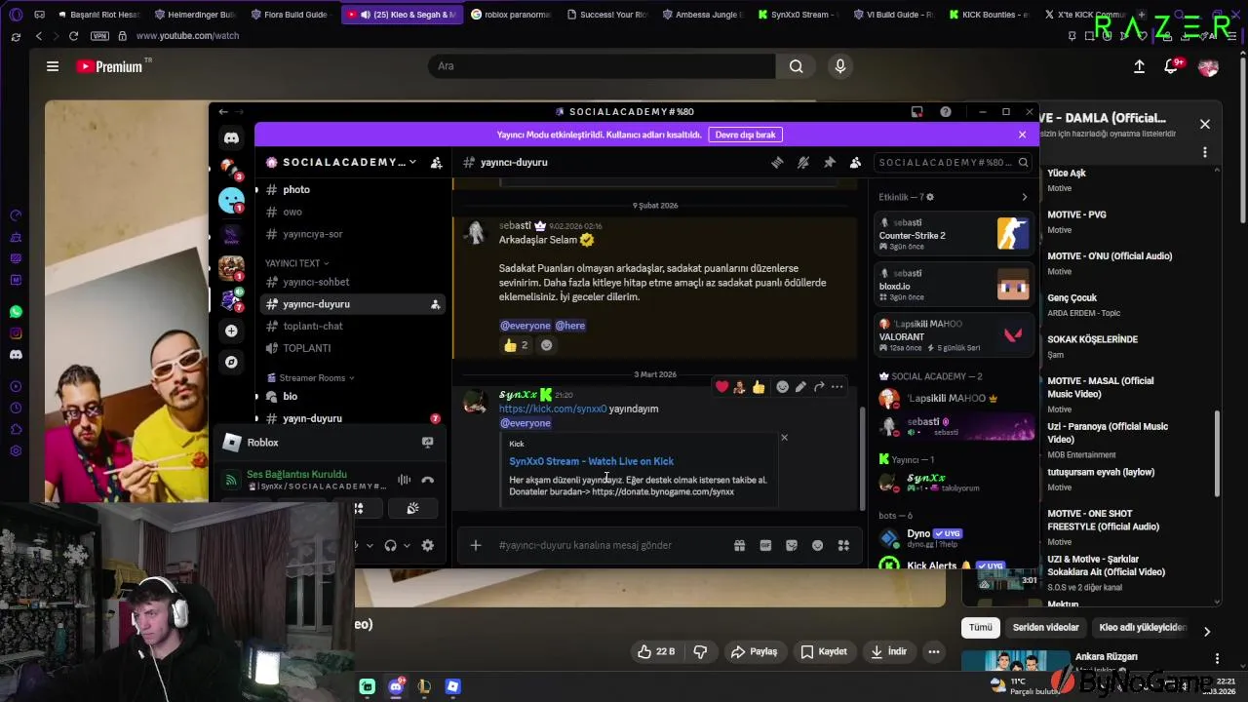Toggle noise suppression in voice panel
Image resolution: width=1248 pixels, height=702 pixels.
point(404,480)
